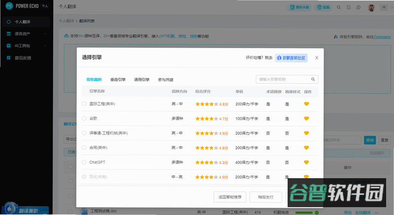Open the user avatar menu
The width and height of the screenshot is (394, 215).
click(371, 7)
